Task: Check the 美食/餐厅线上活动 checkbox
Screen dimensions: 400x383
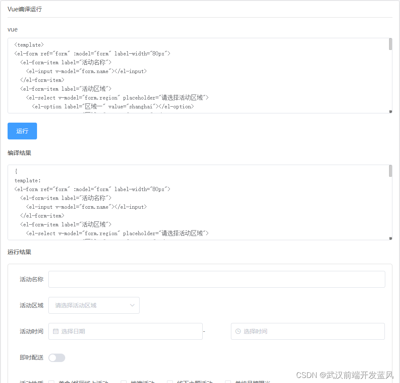Action: [51, 381]
